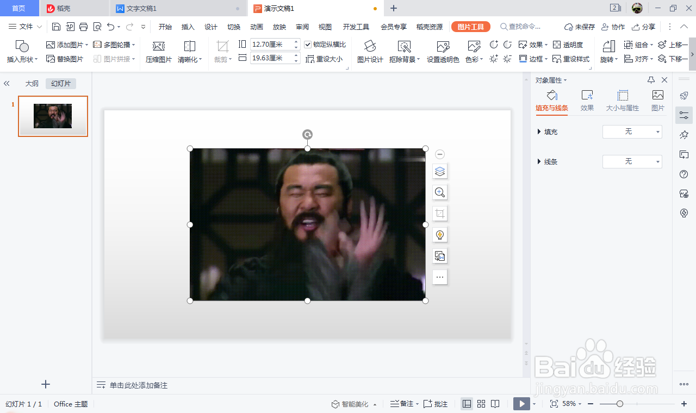Click the rotation handle above the picture
The width and height of the screenshot is (696, 413).
(307, 134)
